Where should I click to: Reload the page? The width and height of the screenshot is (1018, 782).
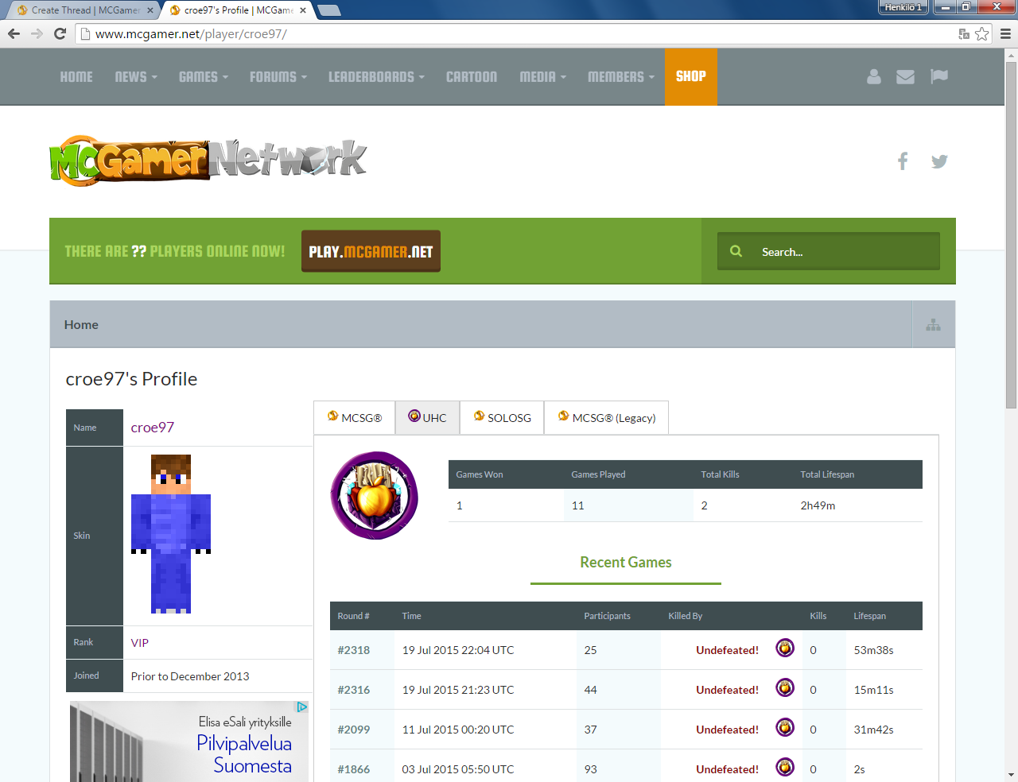(60, 33)
